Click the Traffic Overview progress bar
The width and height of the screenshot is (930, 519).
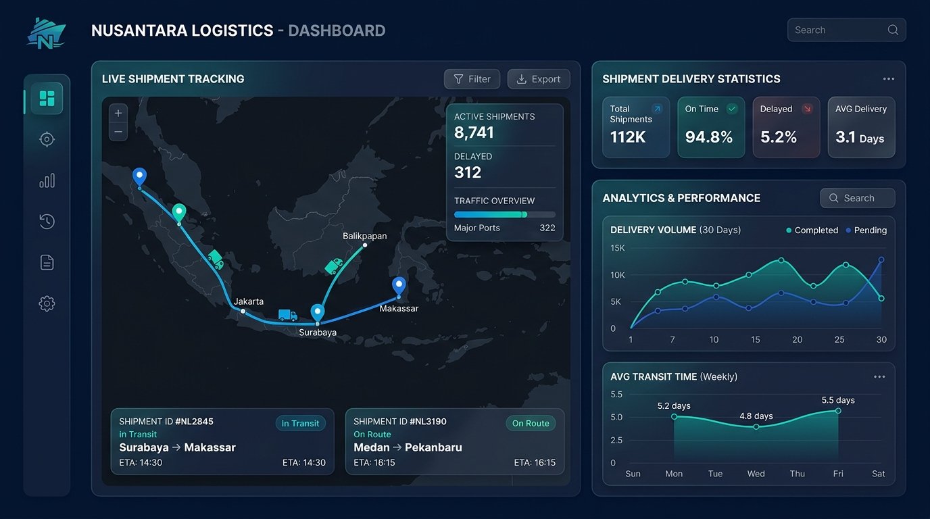click(x=505, y=214)
